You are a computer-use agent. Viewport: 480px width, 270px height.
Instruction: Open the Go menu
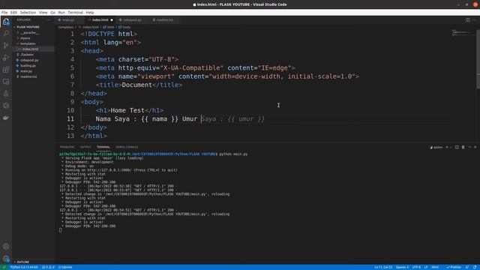coord(52,13)
